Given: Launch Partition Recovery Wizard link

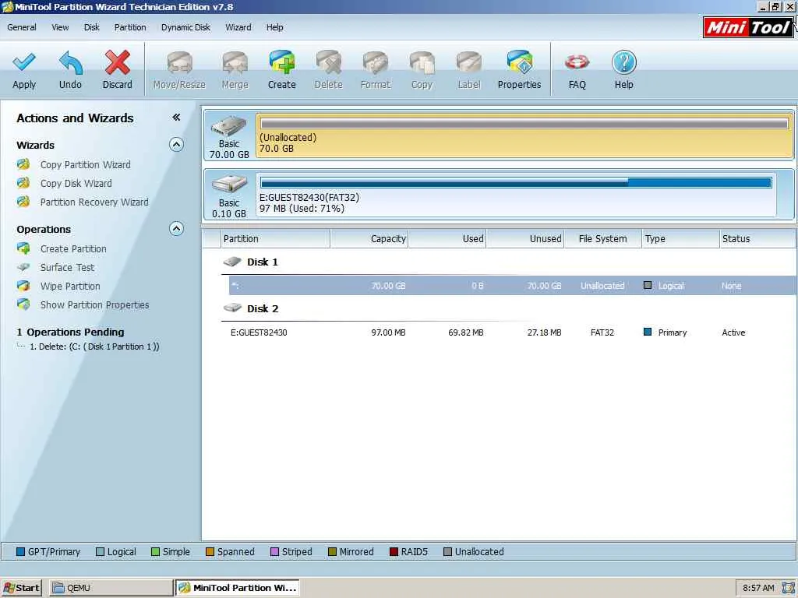Looking at the screenshot, I should point(94,202).
